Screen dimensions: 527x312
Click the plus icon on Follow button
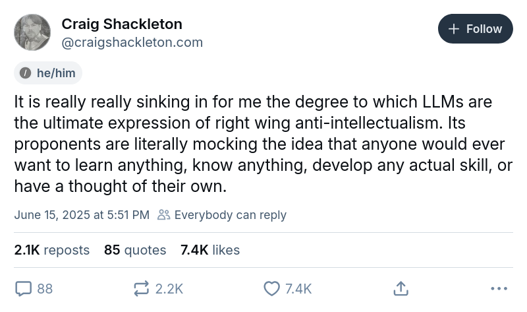click(453, 29)
